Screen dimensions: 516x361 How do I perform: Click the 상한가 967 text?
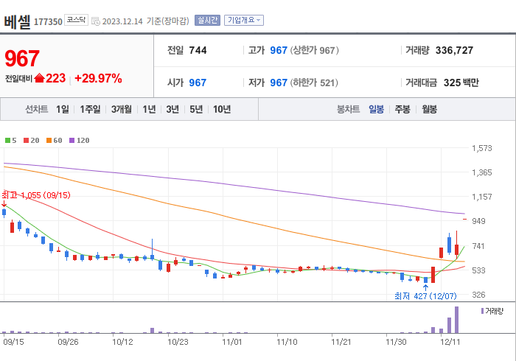314,50
